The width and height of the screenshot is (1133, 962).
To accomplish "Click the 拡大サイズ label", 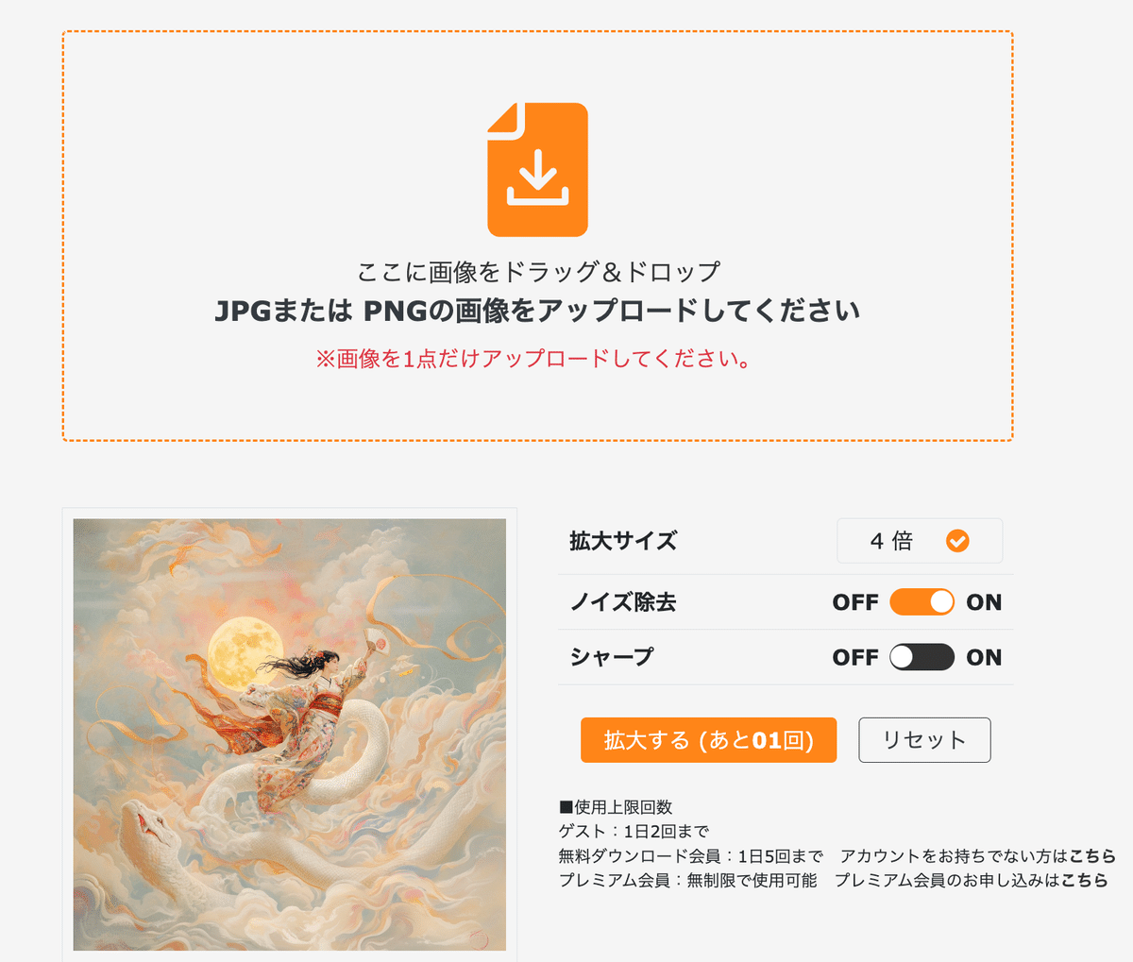I will (x=623, y=541).
